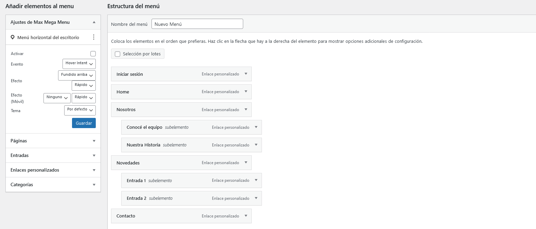This screenshot has width=536, height=229.
Task: Expand the Iniciar sesión menu item arrow
Action: point(246,74)
